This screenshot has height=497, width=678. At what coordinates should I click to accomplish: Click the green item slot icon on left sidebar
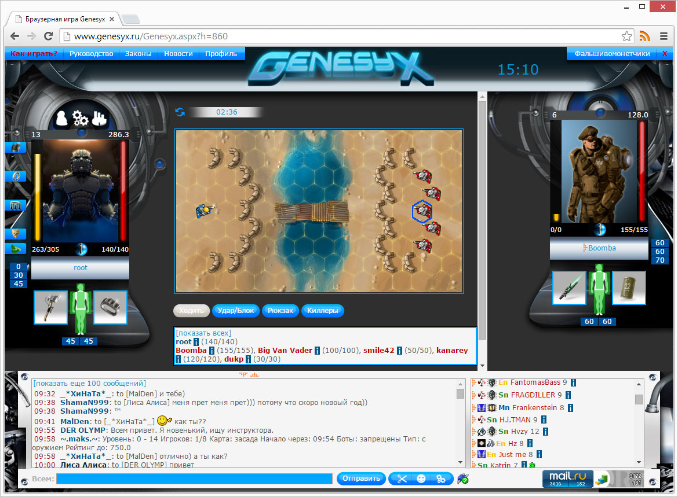pyautogui.click(x=16, y=248)
